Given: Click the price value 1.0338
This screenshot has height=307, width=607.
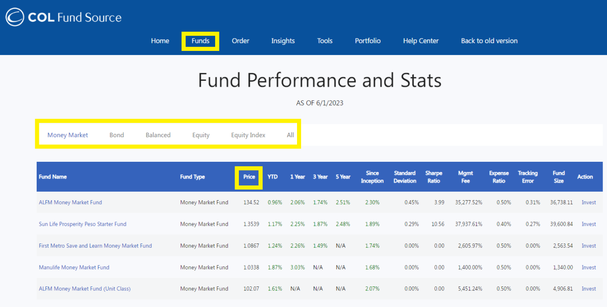Looking at the screenshot, I should point(251,267).
